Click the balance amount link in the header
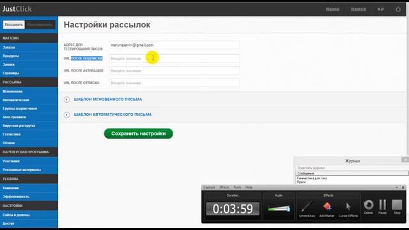 click(380, 9)
